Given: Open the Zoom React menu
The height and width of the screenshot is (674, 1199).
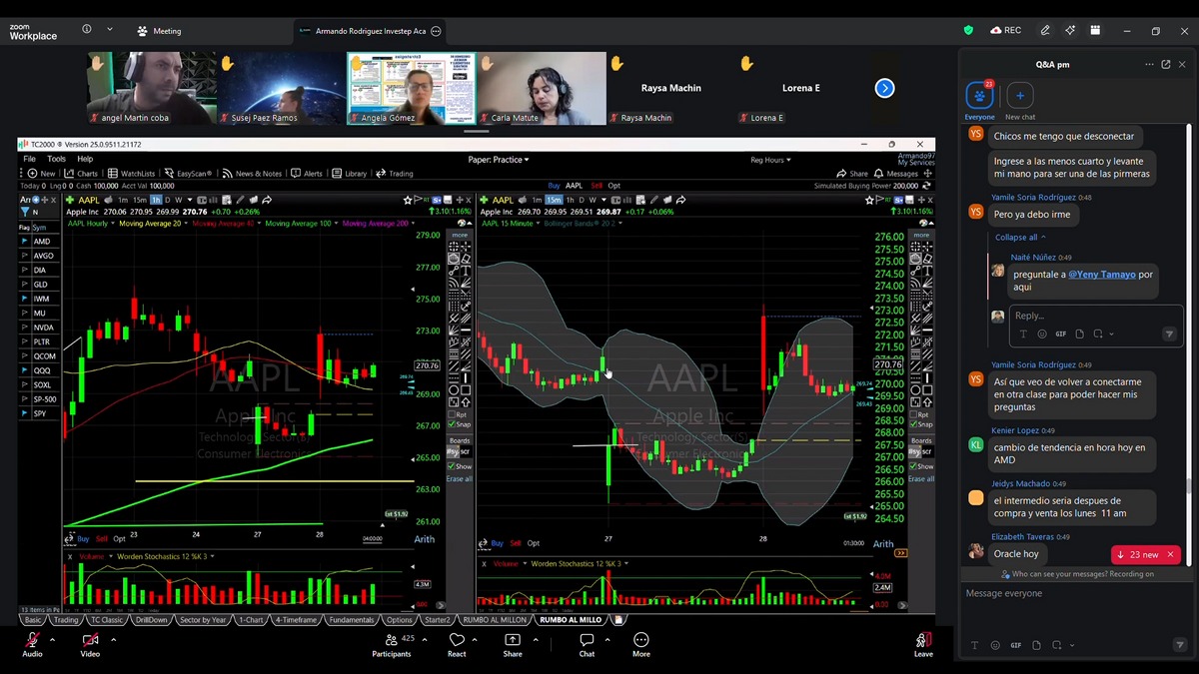Looking at the screenshot, I should 457,645.
